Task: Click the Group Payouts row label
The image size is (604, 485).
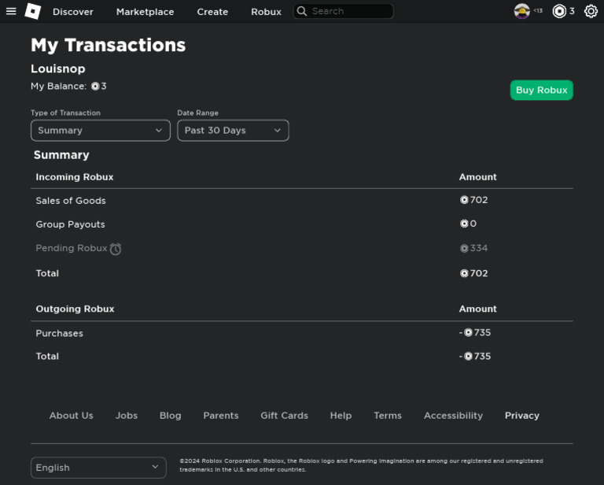Action: tap(70, 224)
